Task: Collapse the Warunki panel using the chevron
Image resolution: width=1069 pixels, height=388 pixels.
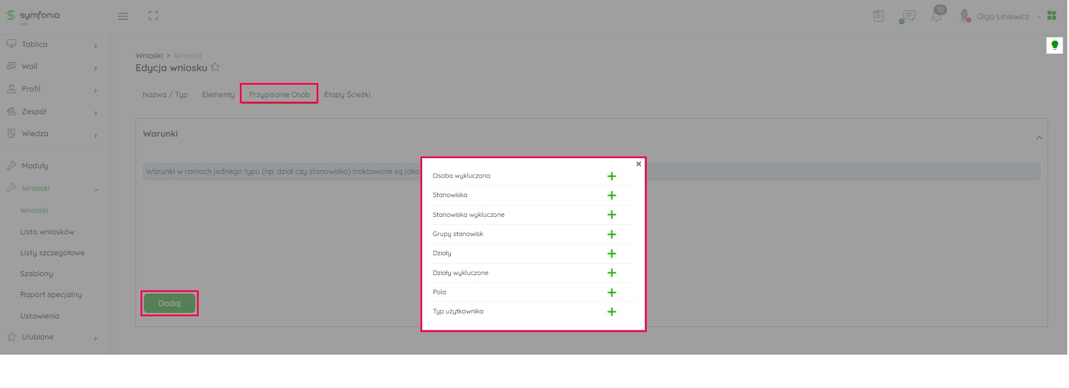Action: click(1039, 138)
